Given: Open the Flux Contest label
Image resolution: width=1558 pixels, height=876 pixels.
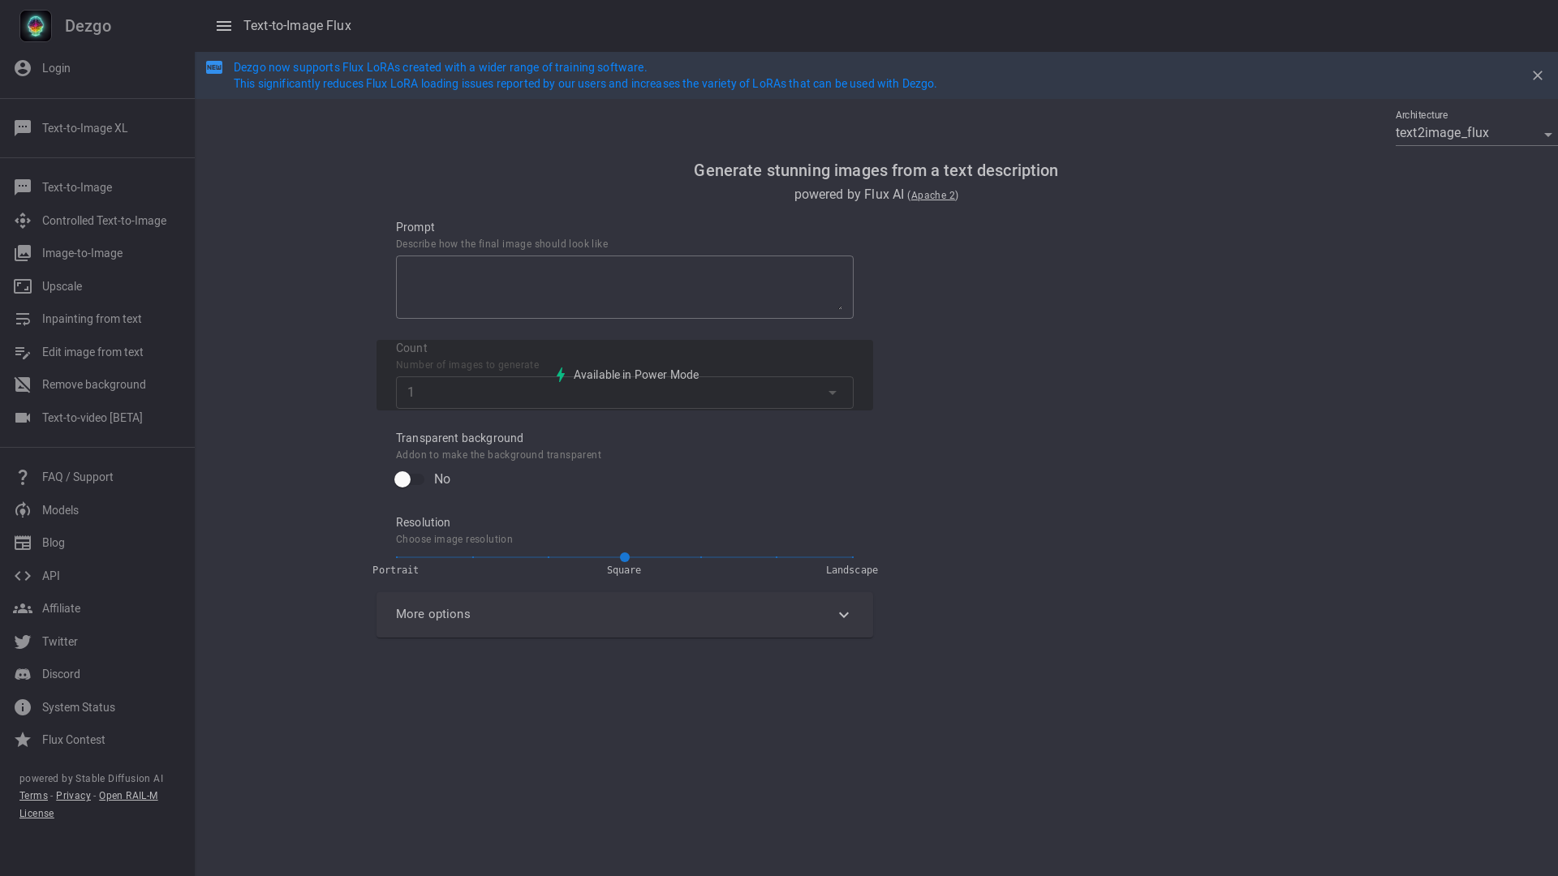Looking at the screenshot, I should coord(74,740).
